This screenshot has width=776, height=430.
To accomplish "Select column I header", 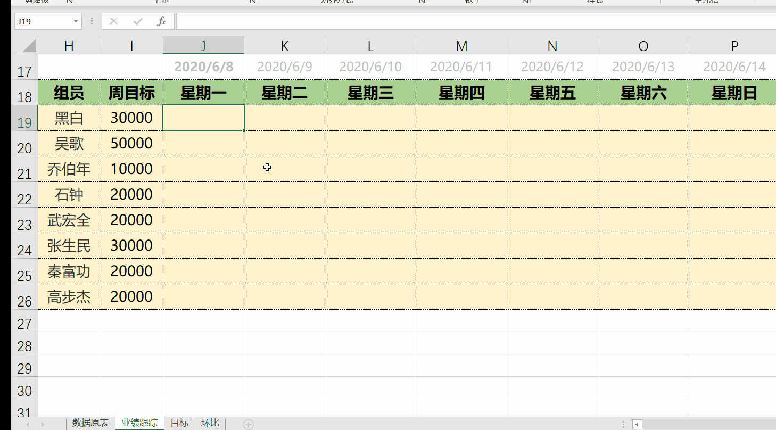I will coord(131,46).
